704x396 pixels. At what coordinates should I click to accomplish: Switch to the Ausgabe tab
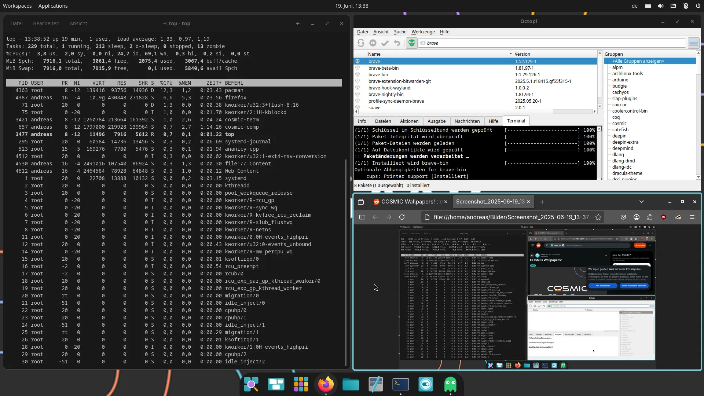point(436,121)
